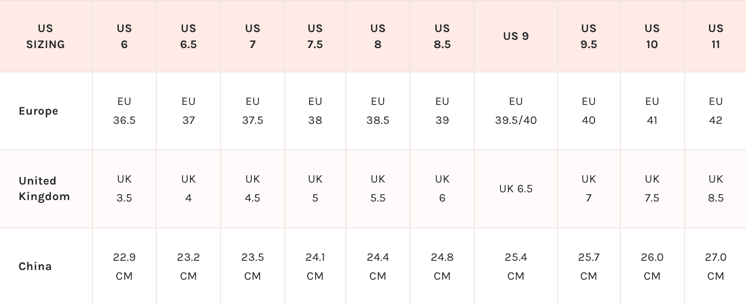Select the 25.7 CM China cell
Image resolution: width=746 pixels, height=304 pixels.
click(x=589, y=266)
